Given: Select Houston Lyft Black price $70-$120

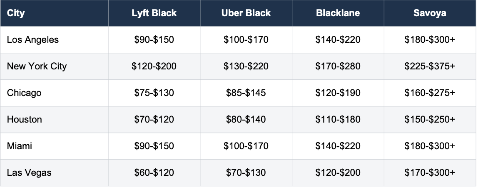Looking at the screenshot, I should [x=154, y=120].
